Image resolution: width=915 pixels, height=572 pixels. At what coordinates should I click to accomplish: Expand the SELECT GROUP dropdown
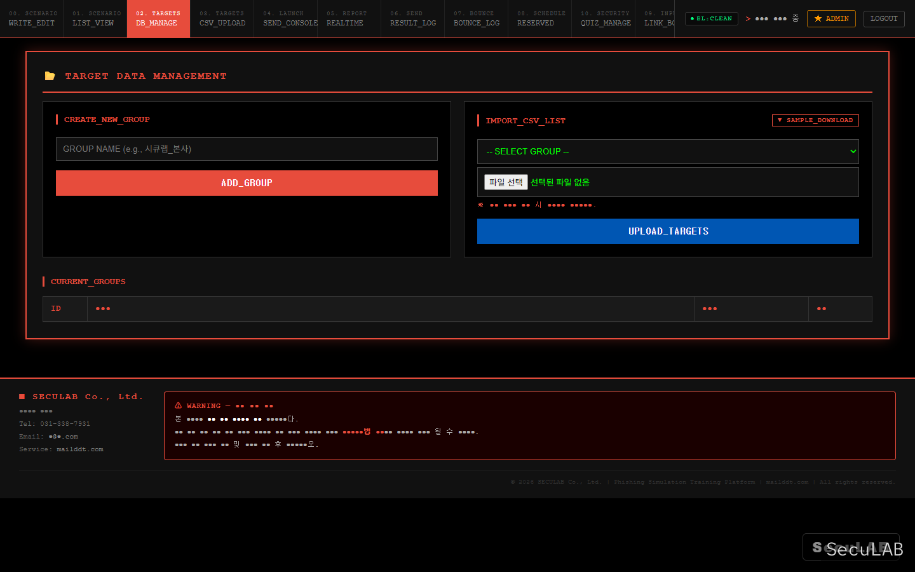point(668,151)
